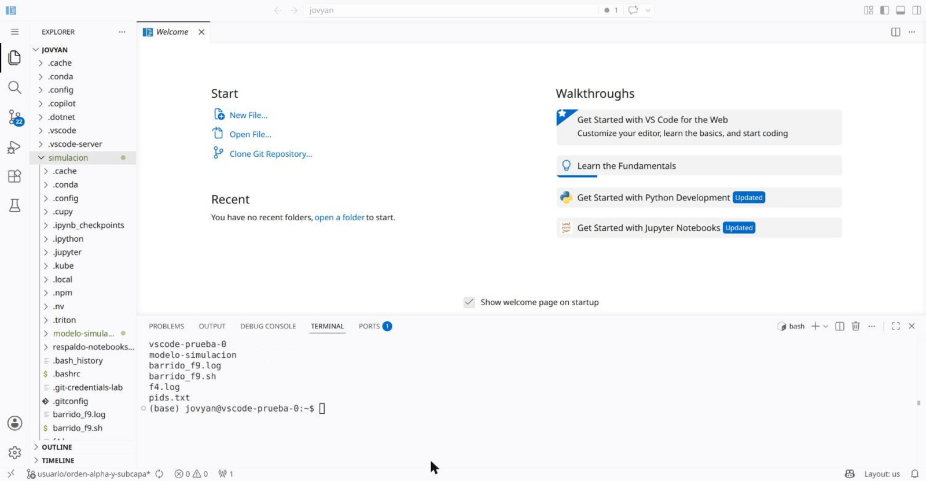Split the terminal panel

[840, 326]
